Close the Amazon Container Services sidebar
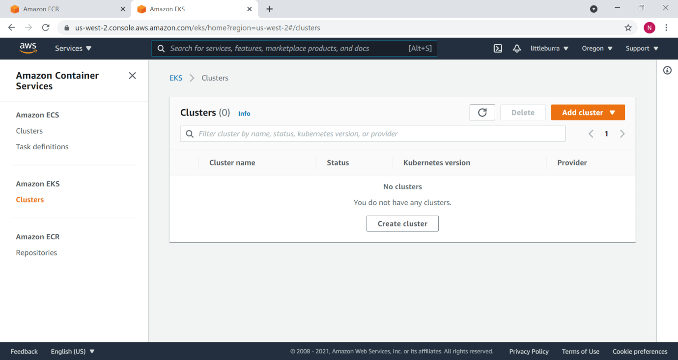678x360 pixels. (132, 76)
